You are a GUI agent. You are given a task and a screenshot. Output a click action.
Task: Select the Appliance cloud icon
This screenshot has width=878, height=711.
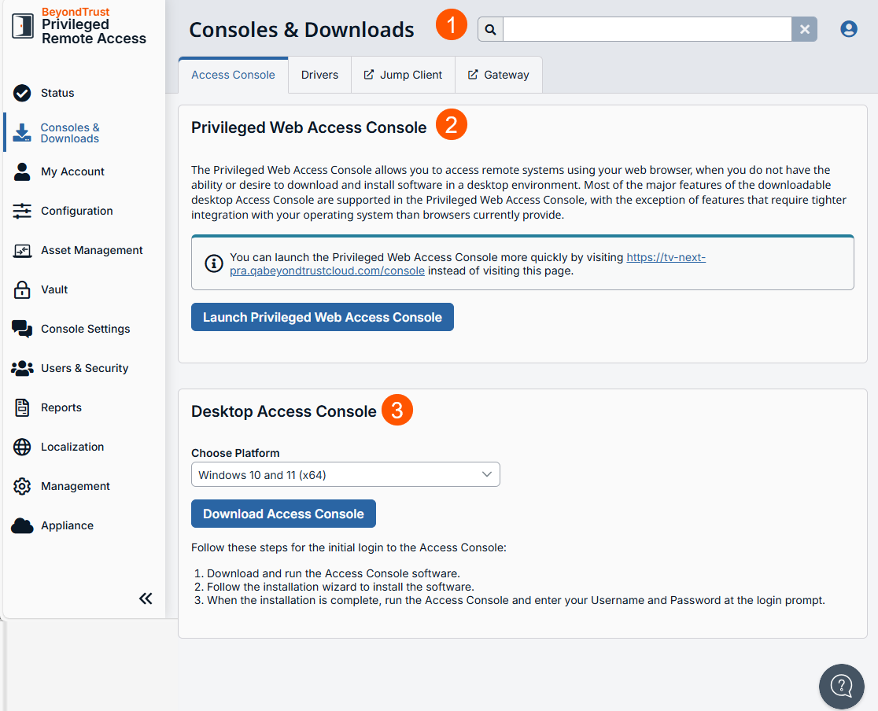[x=22, y=525]
